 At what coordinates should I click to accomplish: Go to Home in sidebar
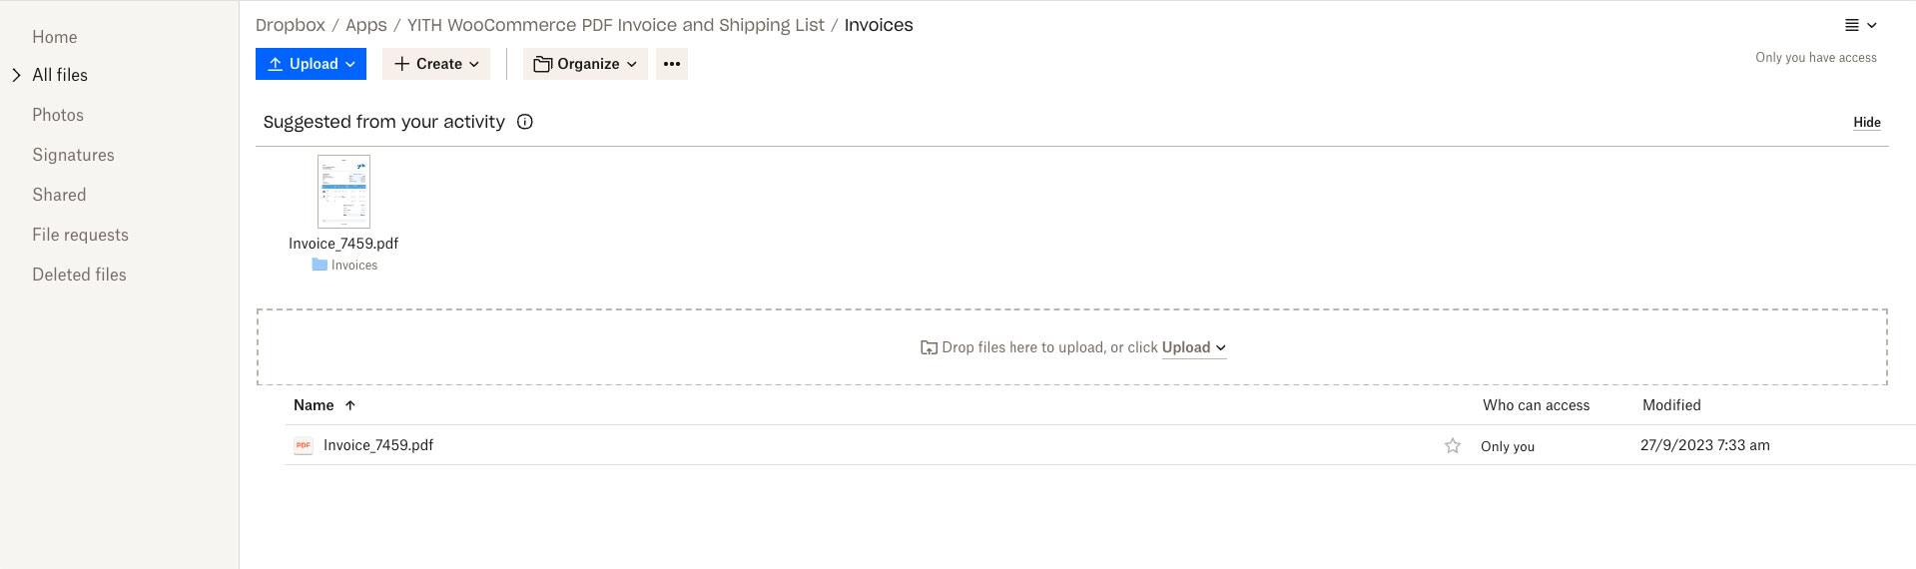click(x=55, y=37)
